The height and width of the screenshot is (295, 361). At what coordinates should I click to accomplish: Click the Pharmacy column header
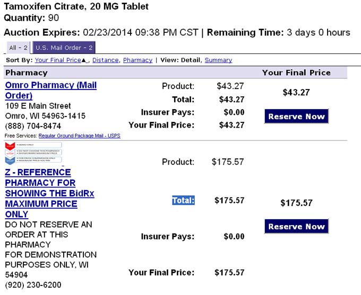[x=27, y=73]
